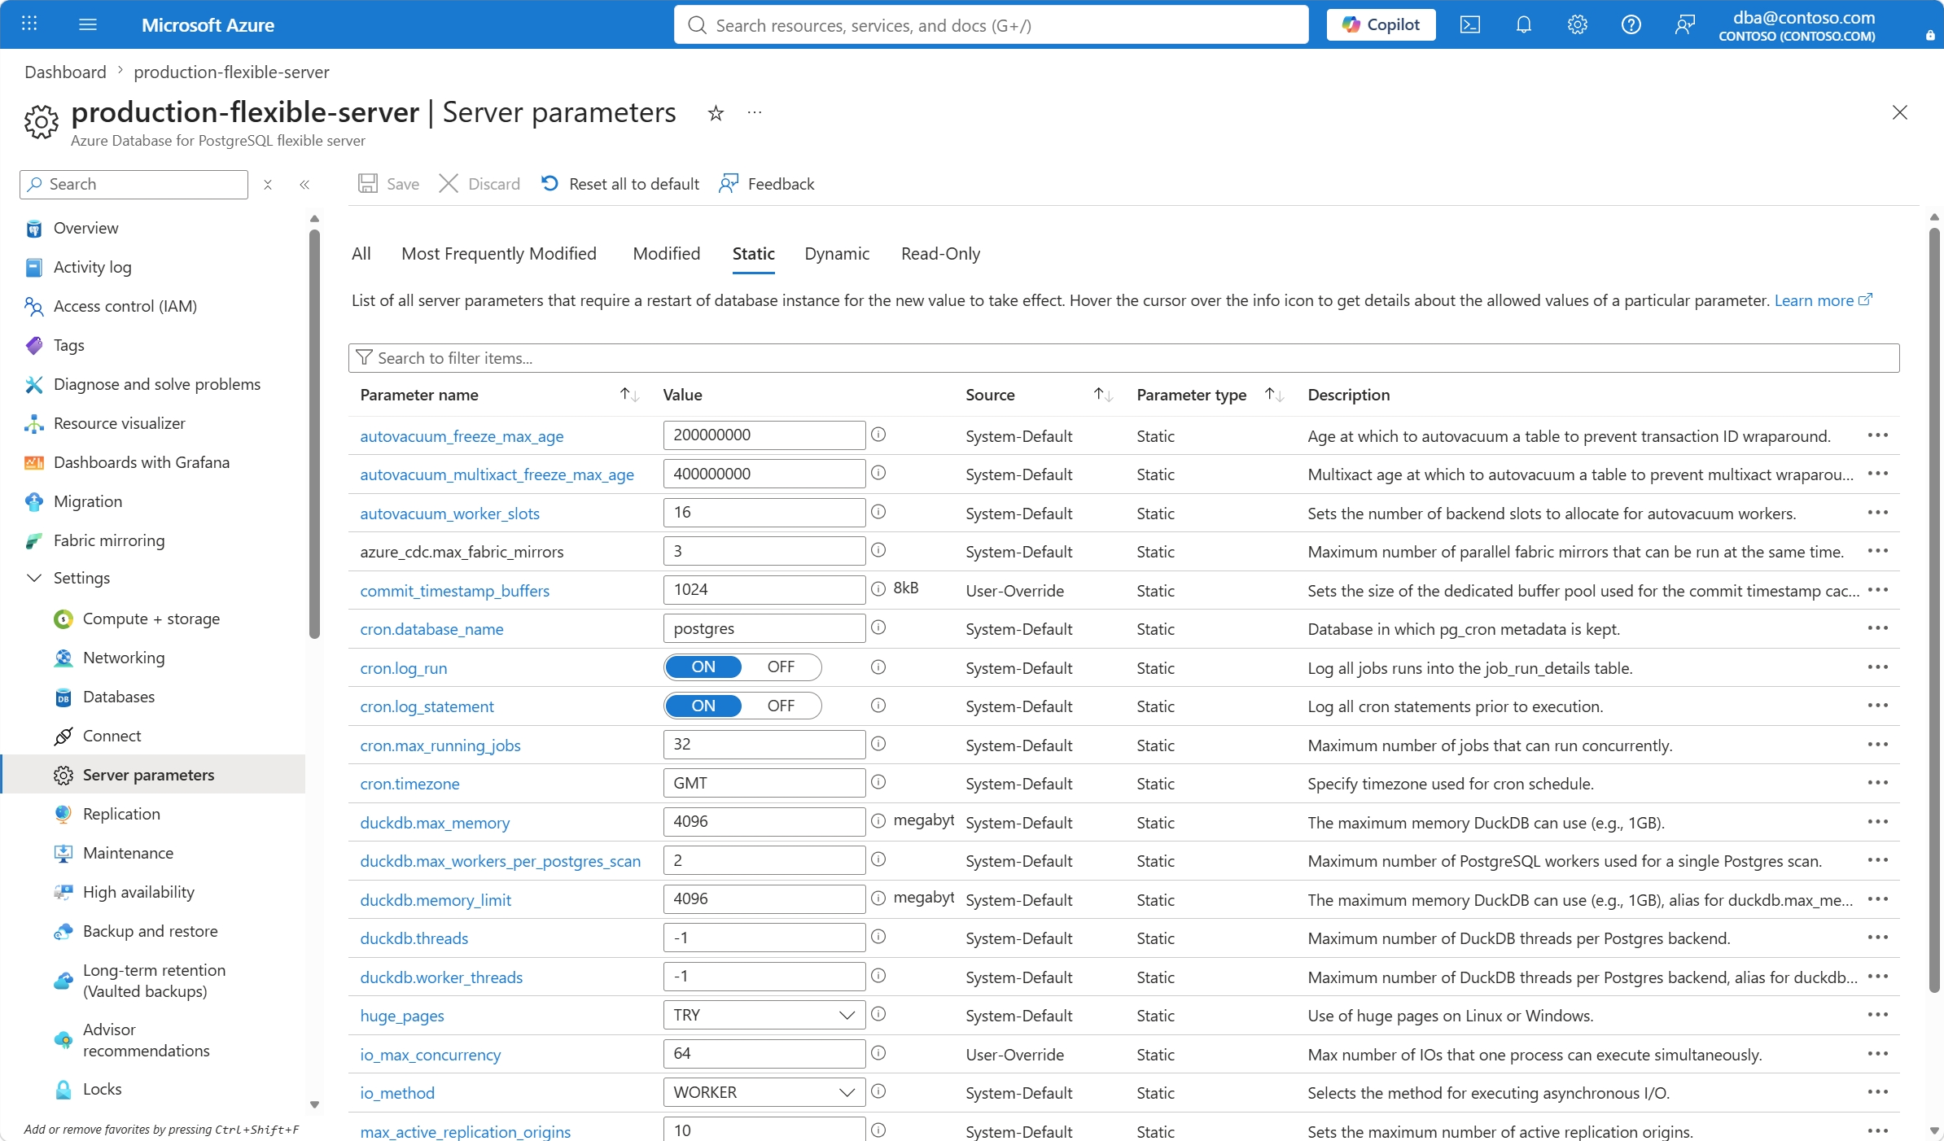Open the Help question mark icon

1631,24
